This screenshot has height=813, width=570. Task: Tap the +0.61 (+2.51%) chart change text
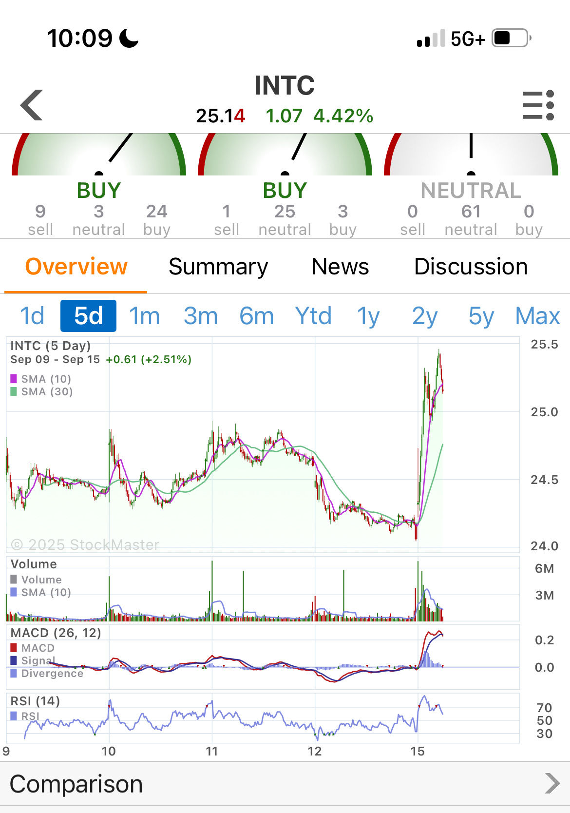coord(149,360)
